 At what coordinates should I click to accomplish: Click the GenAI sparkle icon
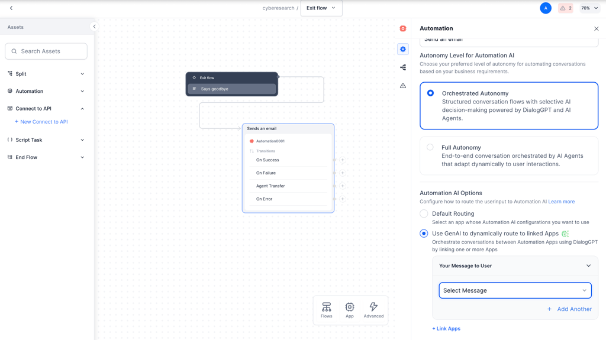coord(565,234)
